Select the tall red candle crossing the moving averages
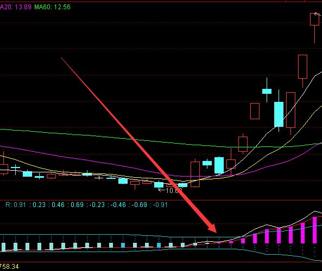Screen dimensions: 322x271 [195, 174]
